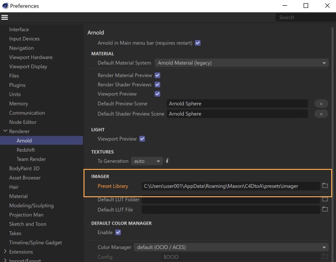Screen dimensions: 336x262
Task: Select Projection Man category
Action: click(26, 215)
